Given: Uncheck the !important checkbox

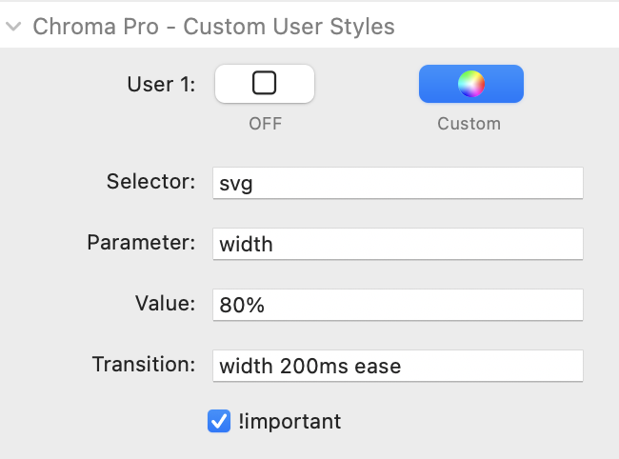Looking at the screenshot, I should pos(219,421).
